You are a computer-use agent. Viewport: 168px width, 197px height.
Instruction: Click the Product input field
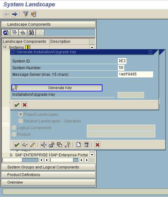coord(121,135)
